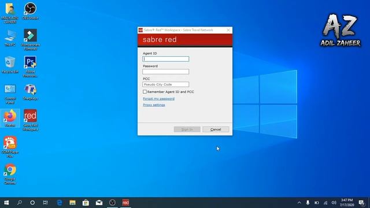Image resolution: width=370 pixels, height=208 pixels.
Task: Select the user folder desktop icon
Action: tap(10, 13)
